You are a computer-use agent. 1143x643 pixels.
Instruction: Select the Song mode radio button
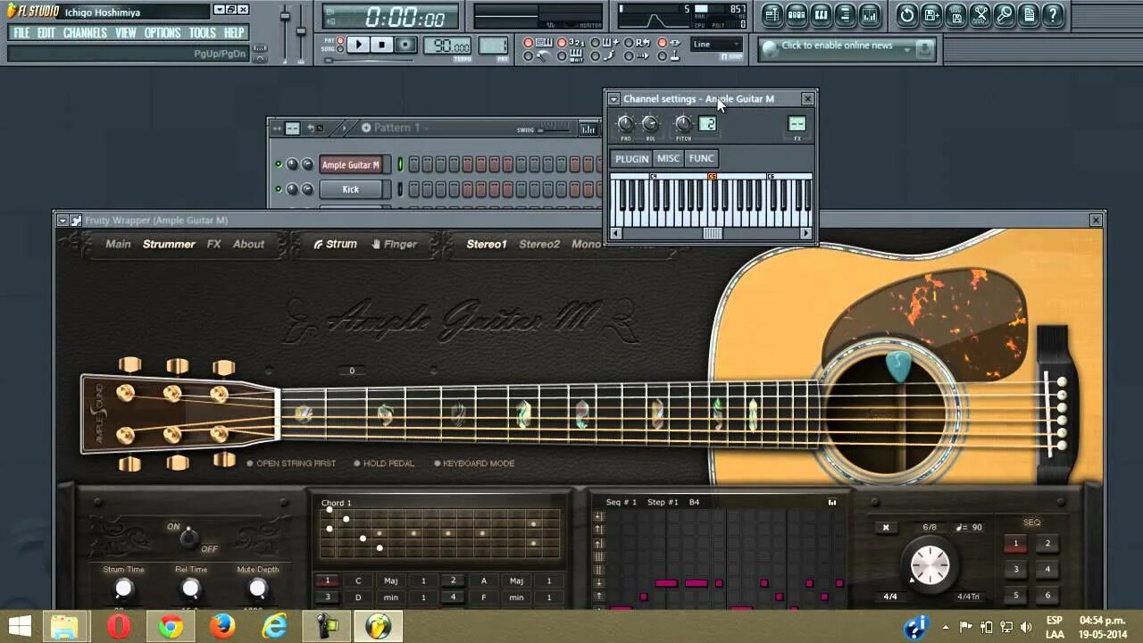coord(340,48)
